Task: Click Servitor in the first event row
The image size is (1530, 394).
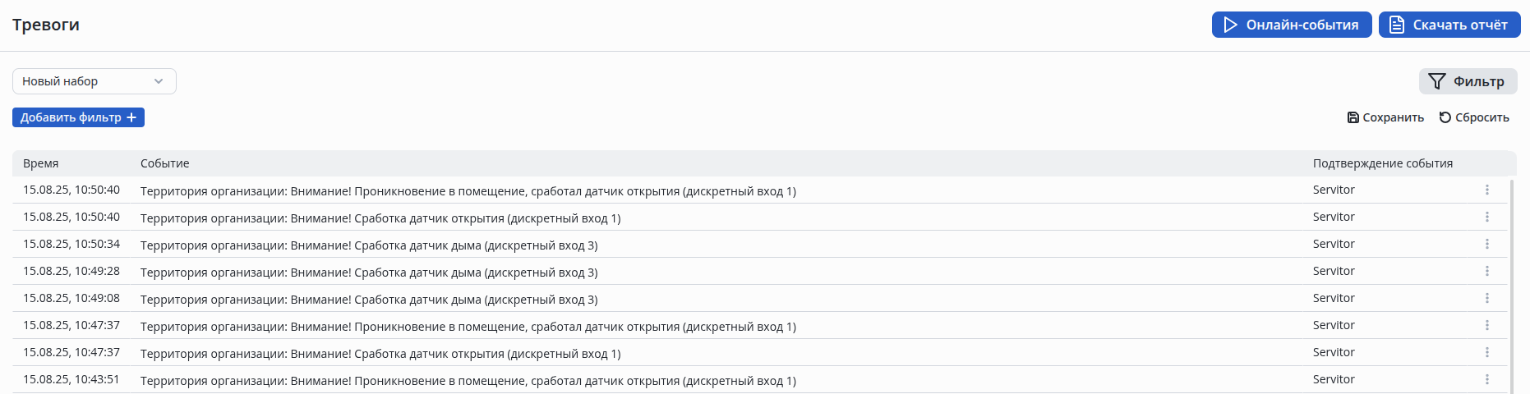Action: pyautogui.click(x=1333, y=190)
